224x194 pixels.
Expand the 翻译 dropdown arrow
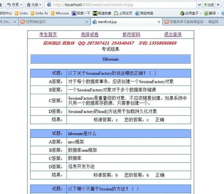coord(218,13)
